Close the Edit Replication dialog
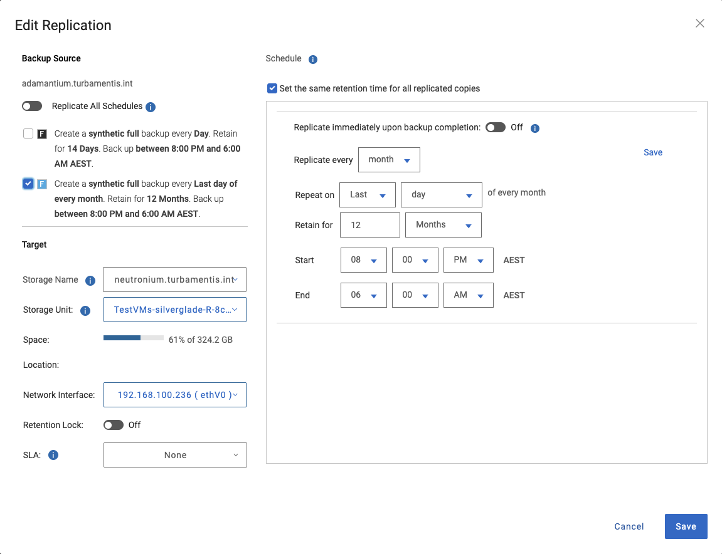Screen dimensions: 722x554 700,24
